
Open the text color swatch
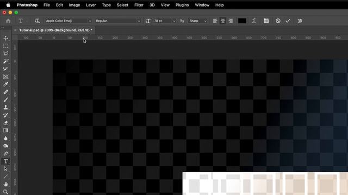242,21
